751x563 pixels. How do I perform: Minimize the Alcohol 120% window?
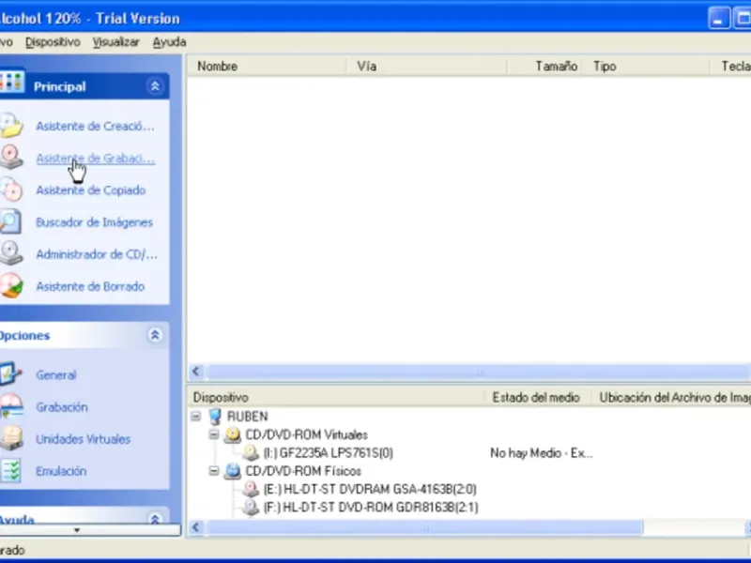pyautogui.click(x=718, y=19)
